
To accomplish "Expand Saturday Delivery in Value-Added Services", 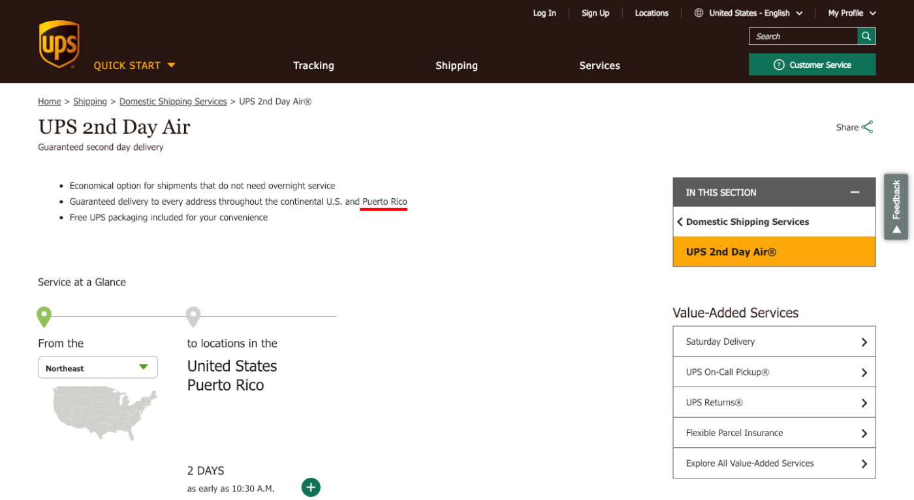I will [774, 341].
